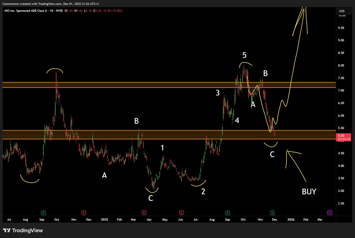Screen dimensions: 355x238
Task: Select the wave 1 text label on chart
Action: [x=163, y=148]
